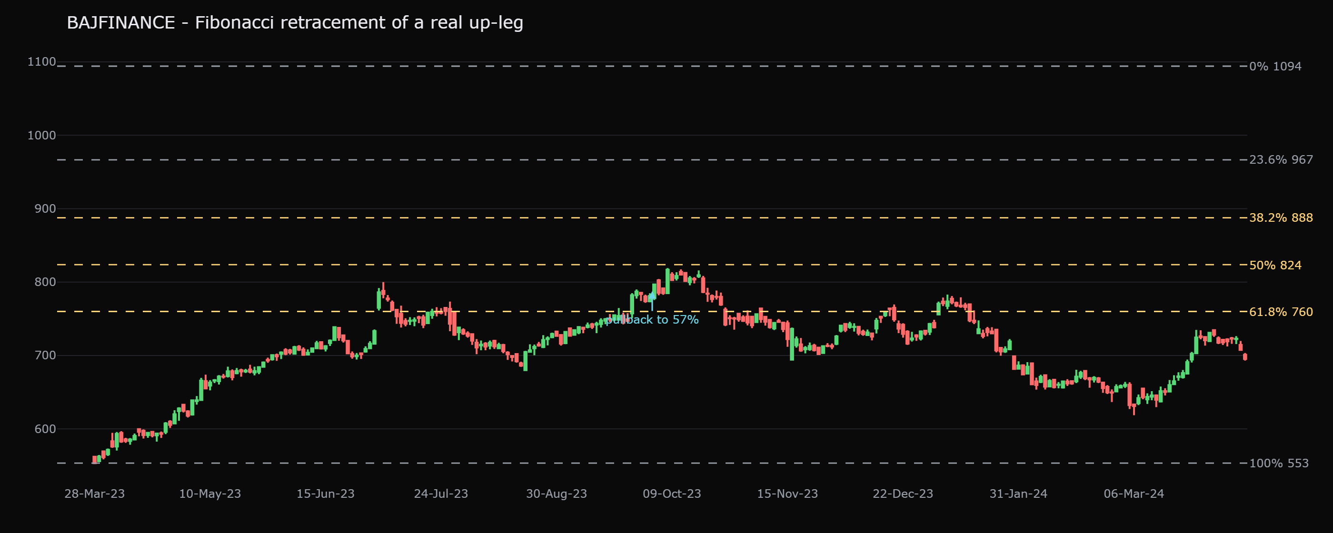Click the x-axis date label 28-Mar-23

pyautogui.click(x=95, y=494)
